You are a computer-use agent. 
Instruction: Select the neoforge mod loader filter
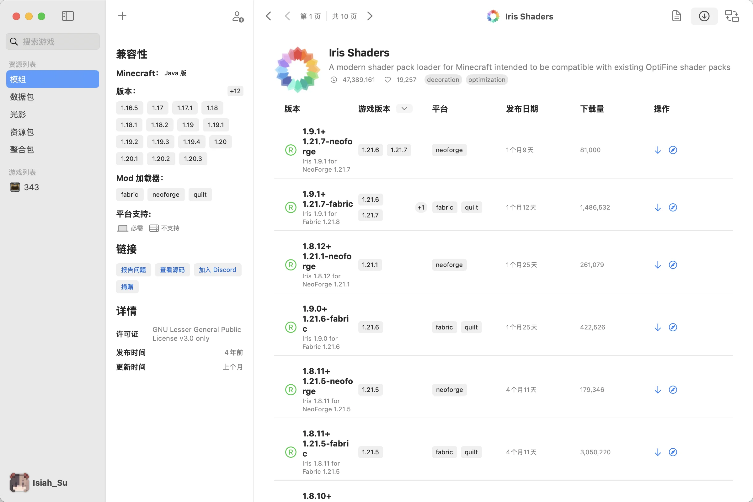(x=166, y=194)
